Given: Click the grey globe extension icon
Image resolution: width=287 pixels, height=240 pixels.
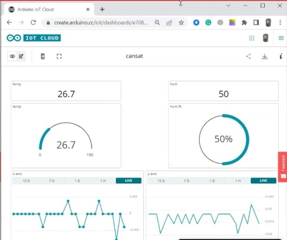Looking at the screenshot, I should [220, 23].
